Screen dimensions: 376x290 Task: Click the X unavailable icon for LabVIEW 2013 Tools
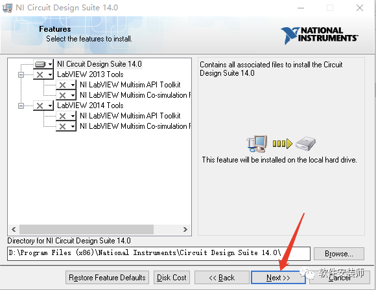pyautogui.click(x=40, y=74)
